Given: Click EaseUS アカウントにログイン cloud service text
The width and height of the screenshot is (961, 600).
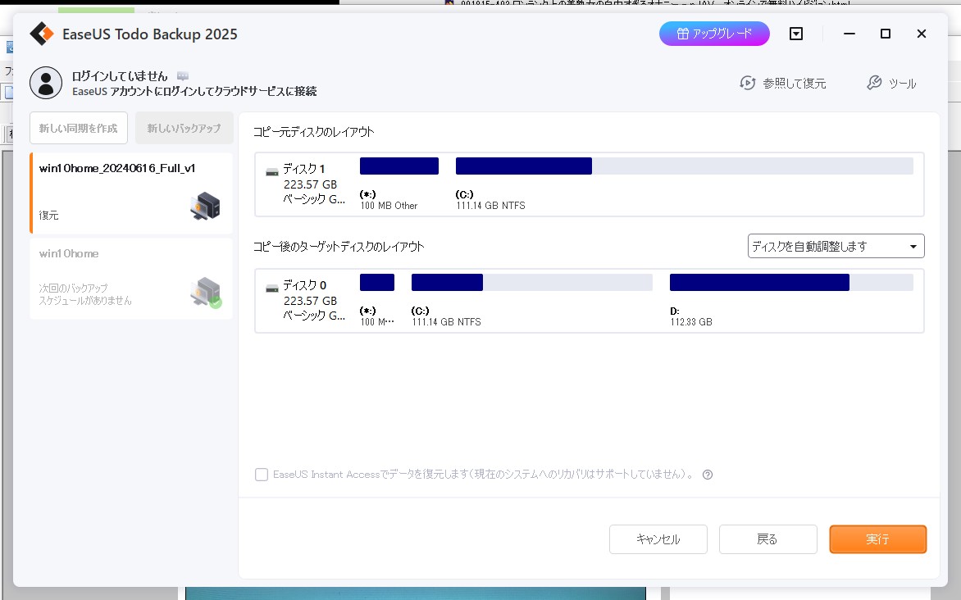Looking at the screenshot, I should point(194,91).
